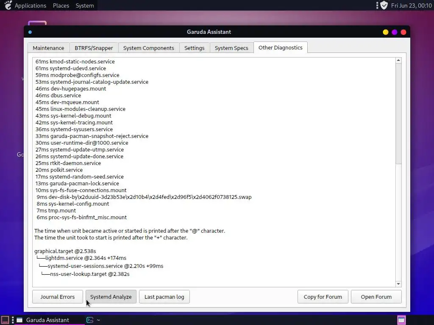Click the clock showing Fri Jun 23
This screenshot has width=434, height=325.
click(411, 6)
